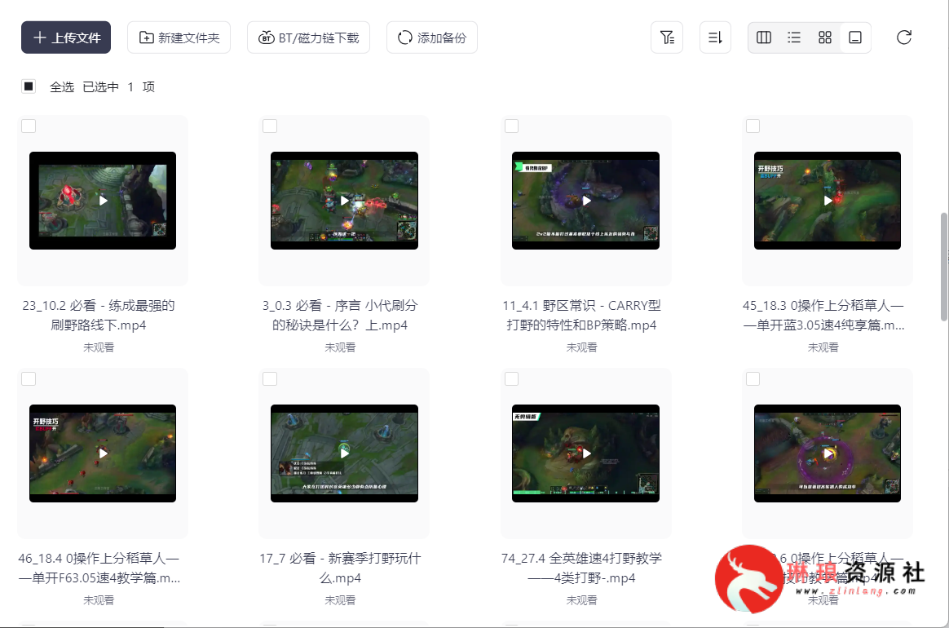Image resolution: width=949 pixels, height=628 pixels.
Task: Switch to grid view icon
Action: 825,38
